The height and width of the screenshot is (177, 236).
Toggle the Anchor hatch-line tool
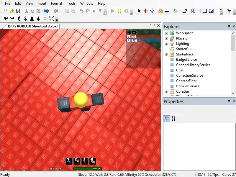[167, 11]
